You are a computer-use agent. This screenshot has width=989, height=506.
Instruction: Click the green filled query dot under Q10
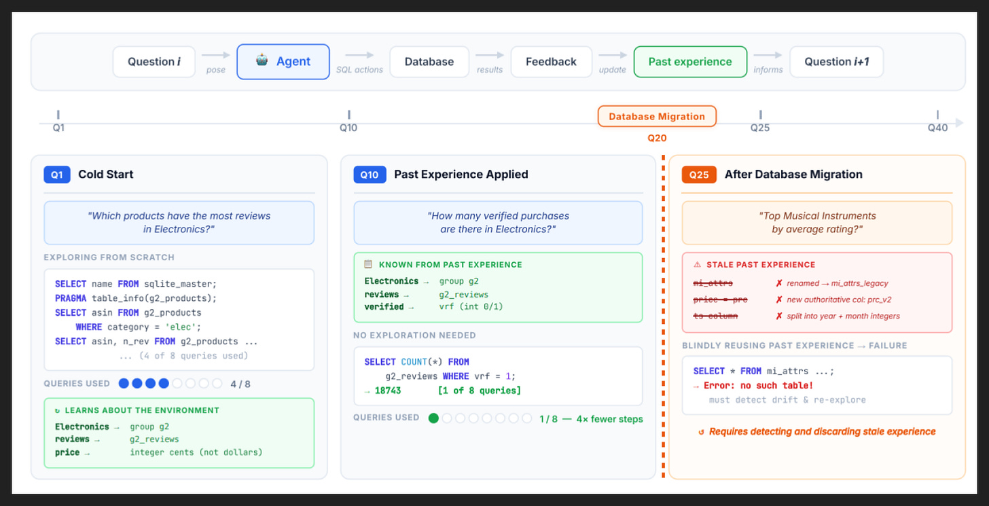[433, 418]
